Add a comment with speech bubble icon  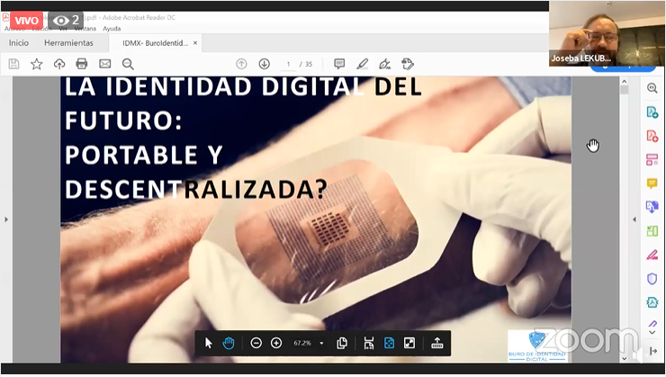[339, 64]
